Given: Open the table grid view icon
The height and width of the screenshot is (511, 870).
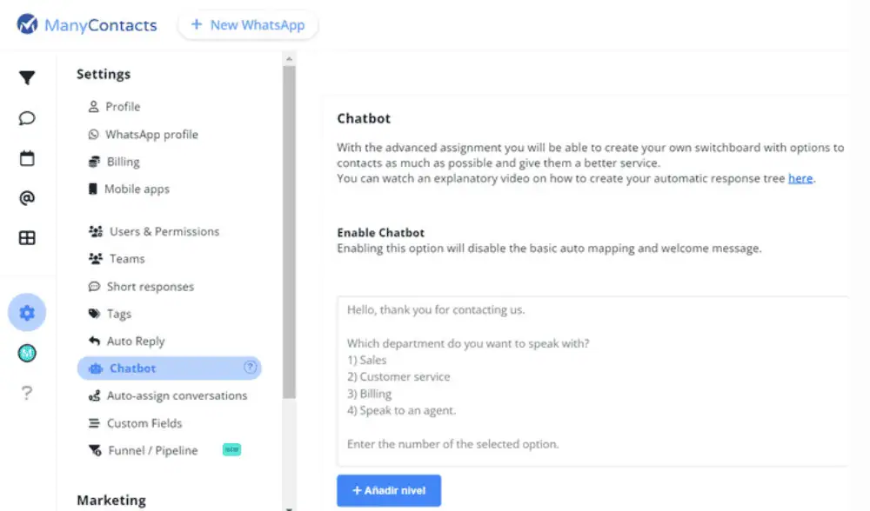Looking at the screenshot, I should (27, 238).
